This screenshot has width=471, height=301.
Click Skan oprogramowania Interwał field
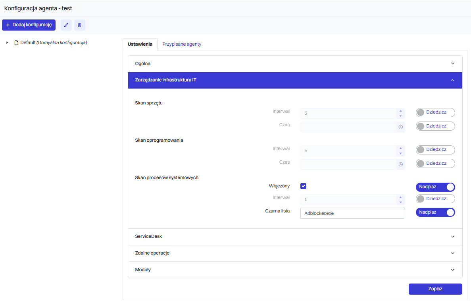click(348, 151)
